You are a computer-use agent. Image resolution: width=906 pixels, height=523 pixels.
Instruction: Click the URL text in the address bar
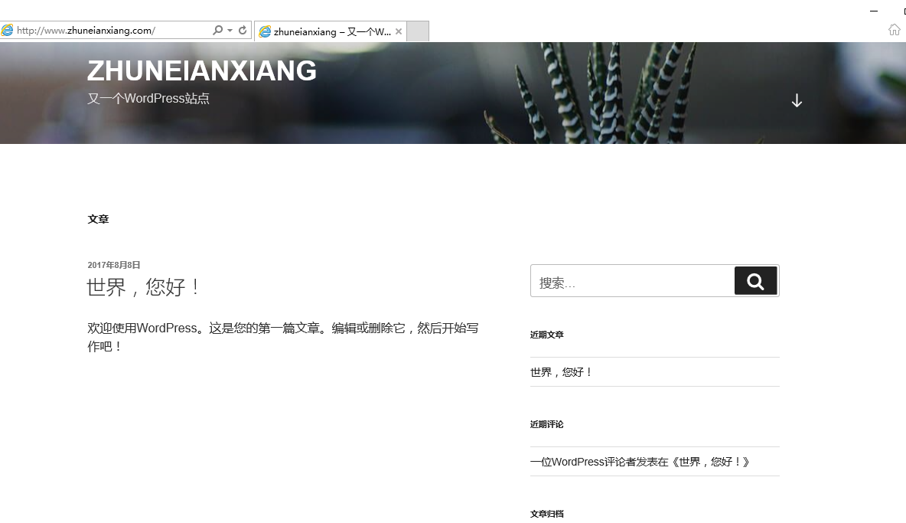point(86,31)
